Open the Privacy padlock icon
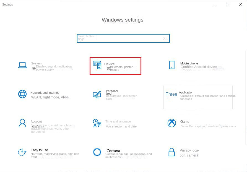Viewport: 247px width, 172px height. point(172,152)
